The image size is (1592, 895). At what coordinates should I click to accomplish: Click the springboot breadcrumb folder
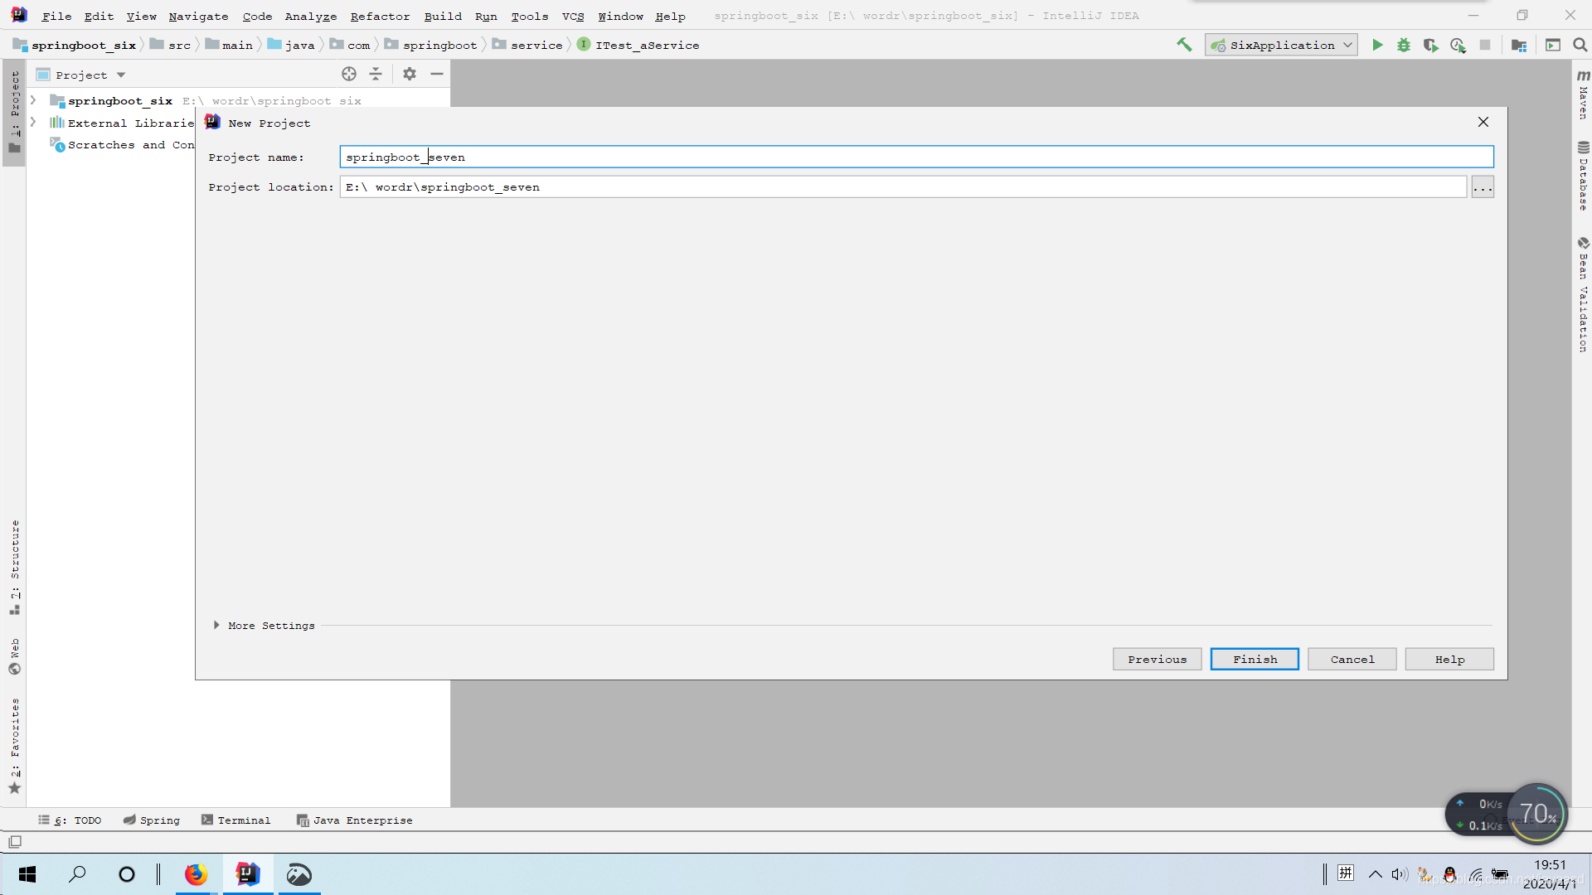[430, 45]
